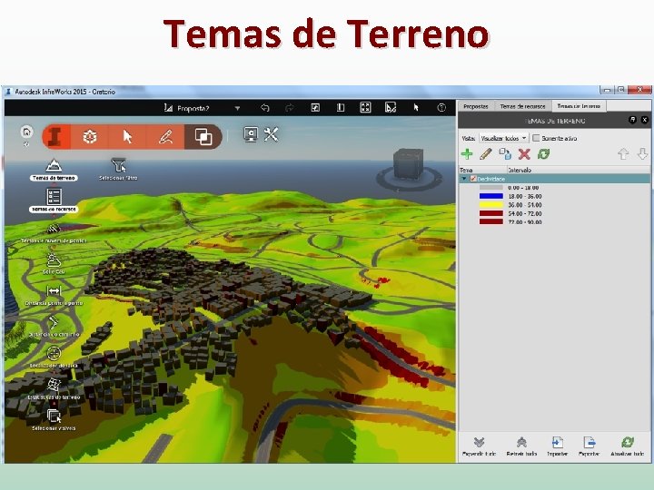Collapse the Declividade theme tree row
Image resolution: width=654 pixels, height=490 pixels.
[464, 179]
